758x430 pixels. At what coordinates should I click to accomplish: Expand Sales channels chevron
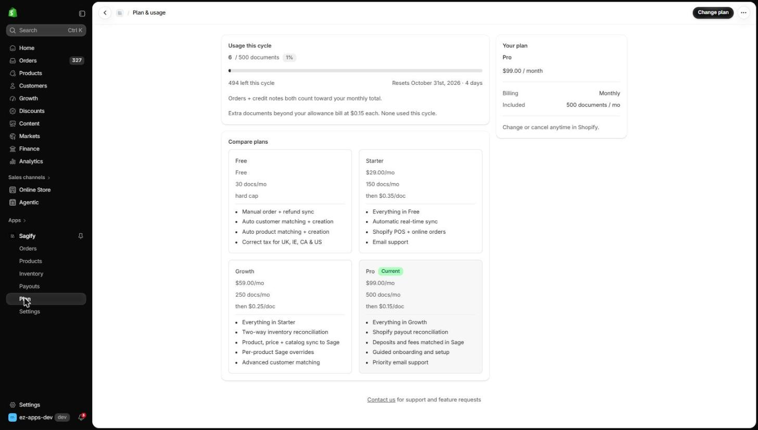click(x=48, y=178)
